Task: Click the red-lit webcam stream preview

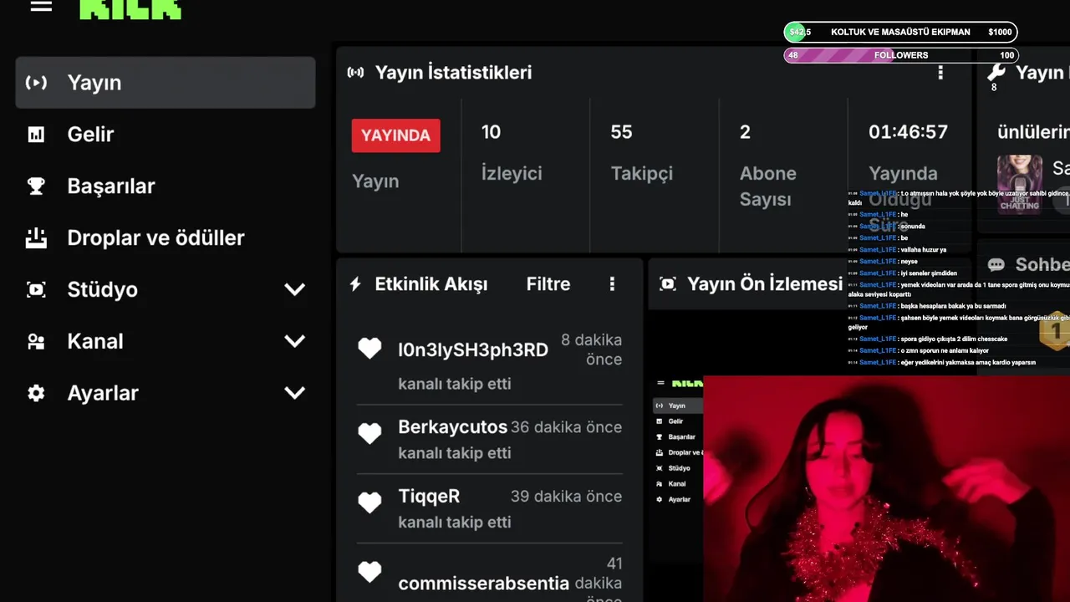Action: tap(886, 489)
